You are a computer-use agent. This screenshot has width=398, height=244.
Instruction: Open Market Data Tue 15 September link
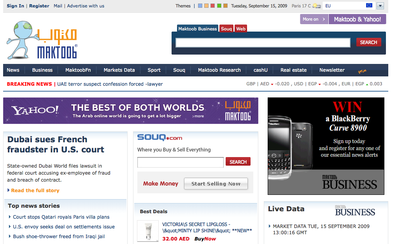pos(321,229)
